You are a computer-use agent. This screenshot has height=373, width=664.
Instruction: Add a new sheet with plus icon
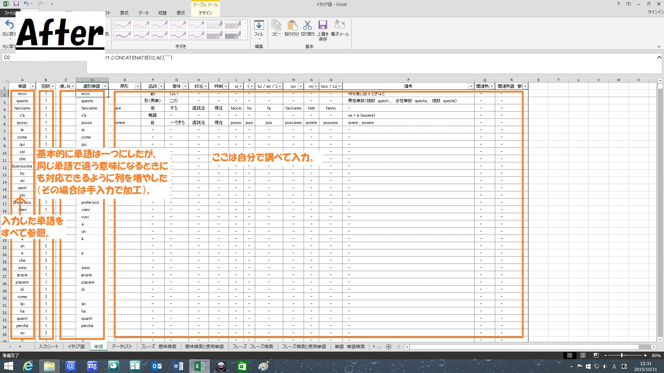389,347
